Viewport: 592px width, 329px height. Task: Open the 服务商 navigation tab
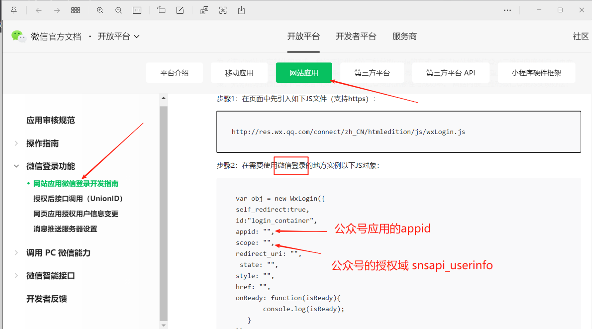pos(404,36)
